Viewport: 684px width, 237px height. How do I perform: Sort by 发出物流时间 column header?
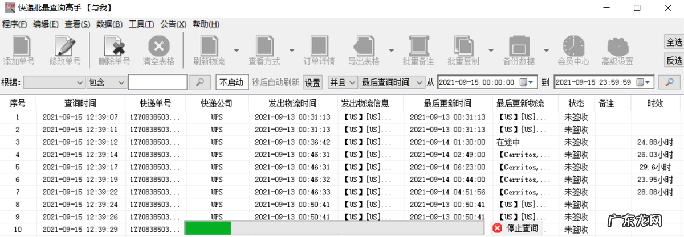292,103
